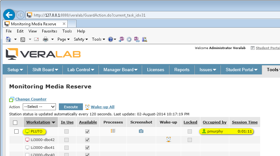
Task: Open the Licenses navigation tab
Action: point(155,70)
